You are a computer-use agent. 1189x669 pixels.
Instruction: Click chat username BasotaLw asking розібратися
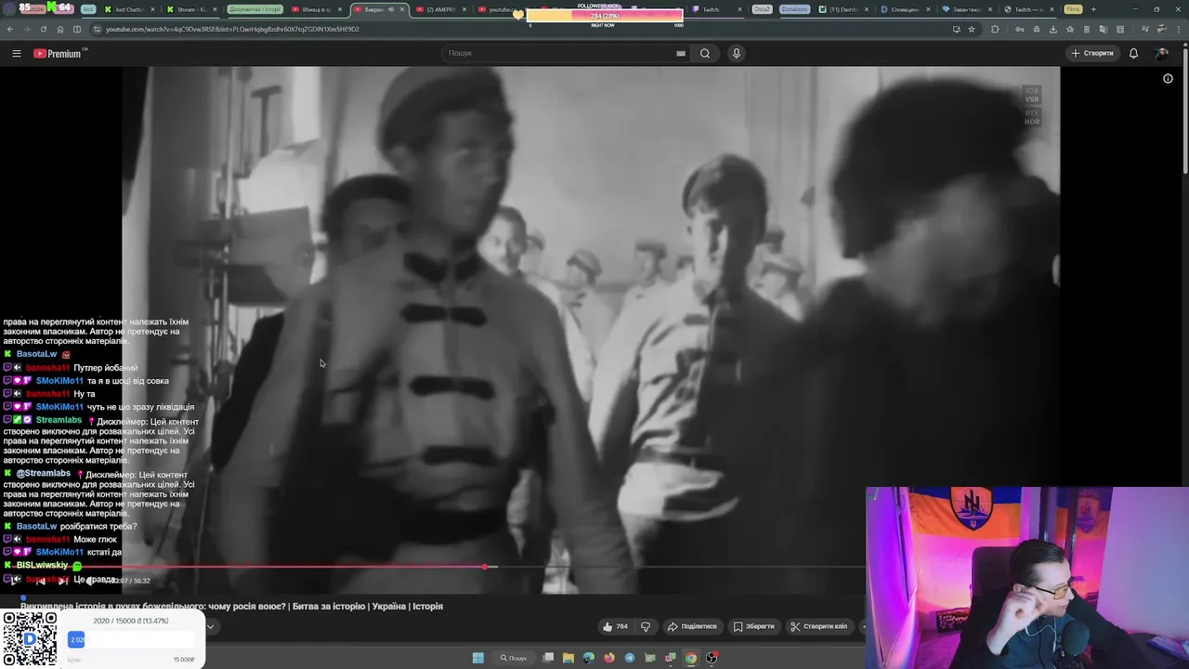point(36,526)
